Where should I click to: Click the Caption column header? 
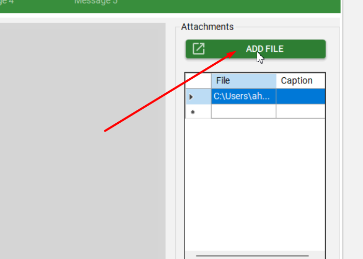click(300, 81)
